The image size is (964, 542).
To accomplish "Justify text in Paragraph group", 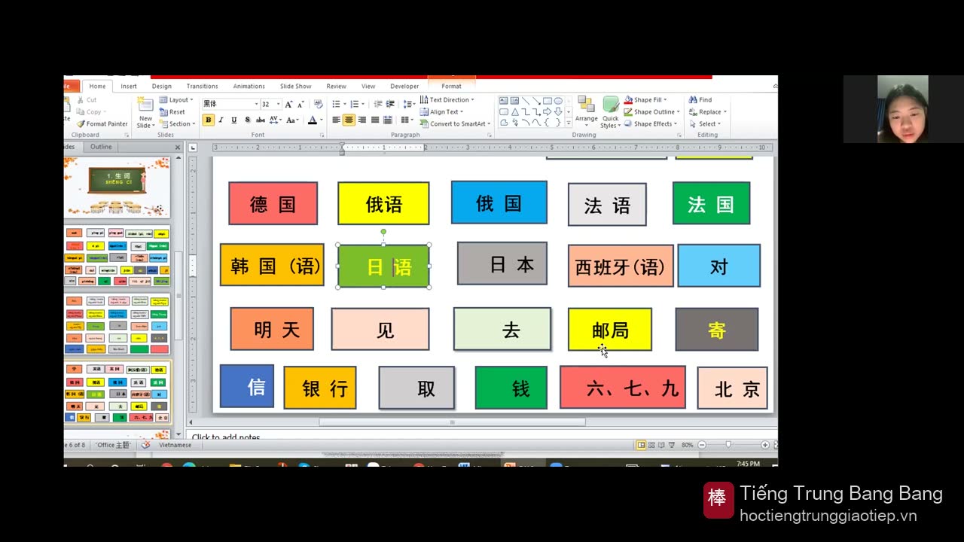I will tap(375, 120).
